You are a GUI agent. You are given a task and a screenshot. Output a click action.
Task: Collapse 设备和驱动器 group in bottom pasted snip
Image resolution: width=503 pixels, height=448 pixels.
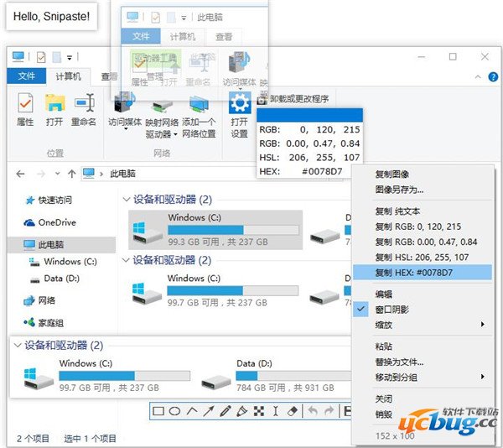[x=18, y=346]
